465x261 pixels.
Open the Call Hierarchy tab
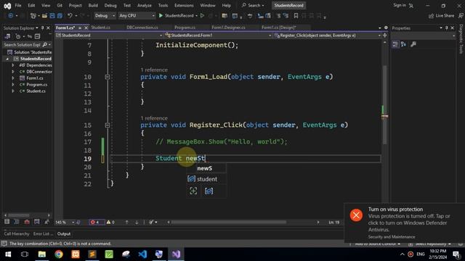click(x=17, y=233)
